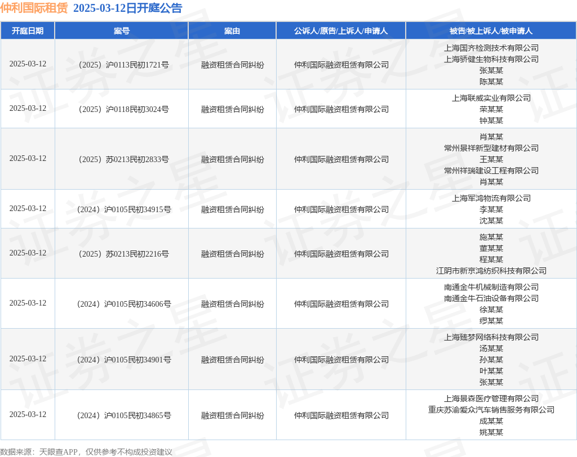Click defendant 上海军鸿物流有限公司

click(491, 198)
